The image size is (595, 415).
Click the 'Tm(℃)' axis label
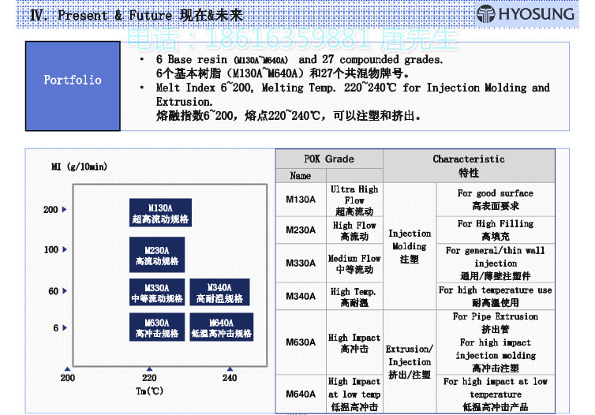point(149,391)
